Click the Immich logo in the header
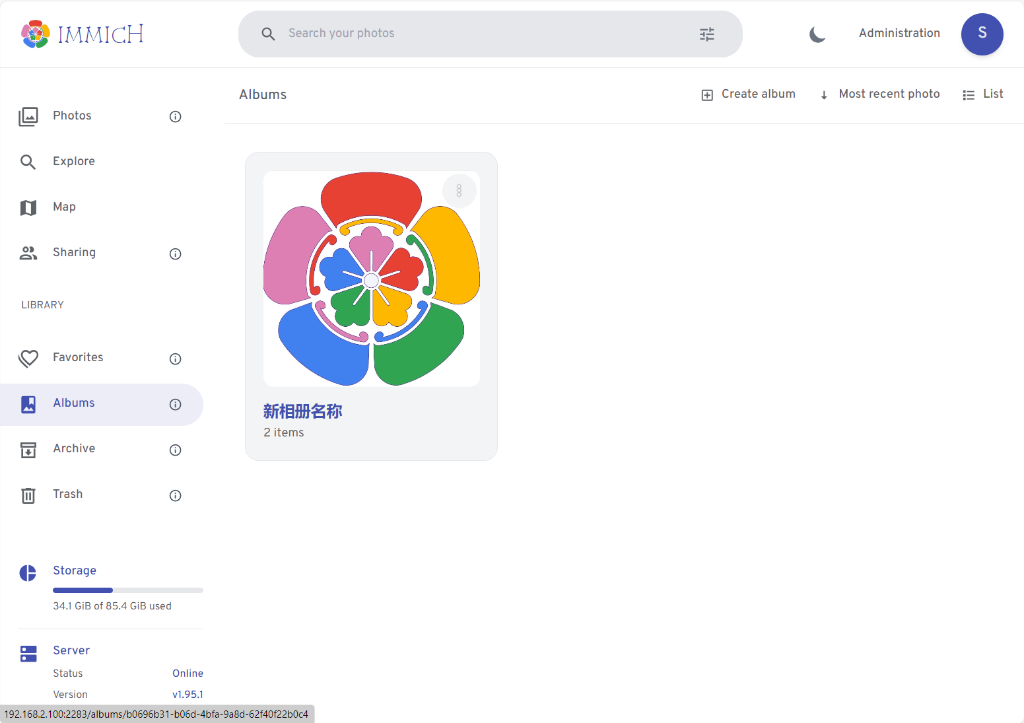 coord(83,34)
